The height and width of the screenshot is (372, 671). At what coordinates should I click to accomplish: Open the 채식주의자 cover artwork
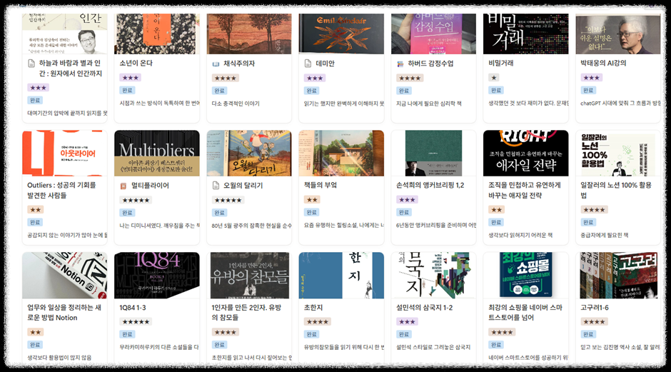coord(249,34)
